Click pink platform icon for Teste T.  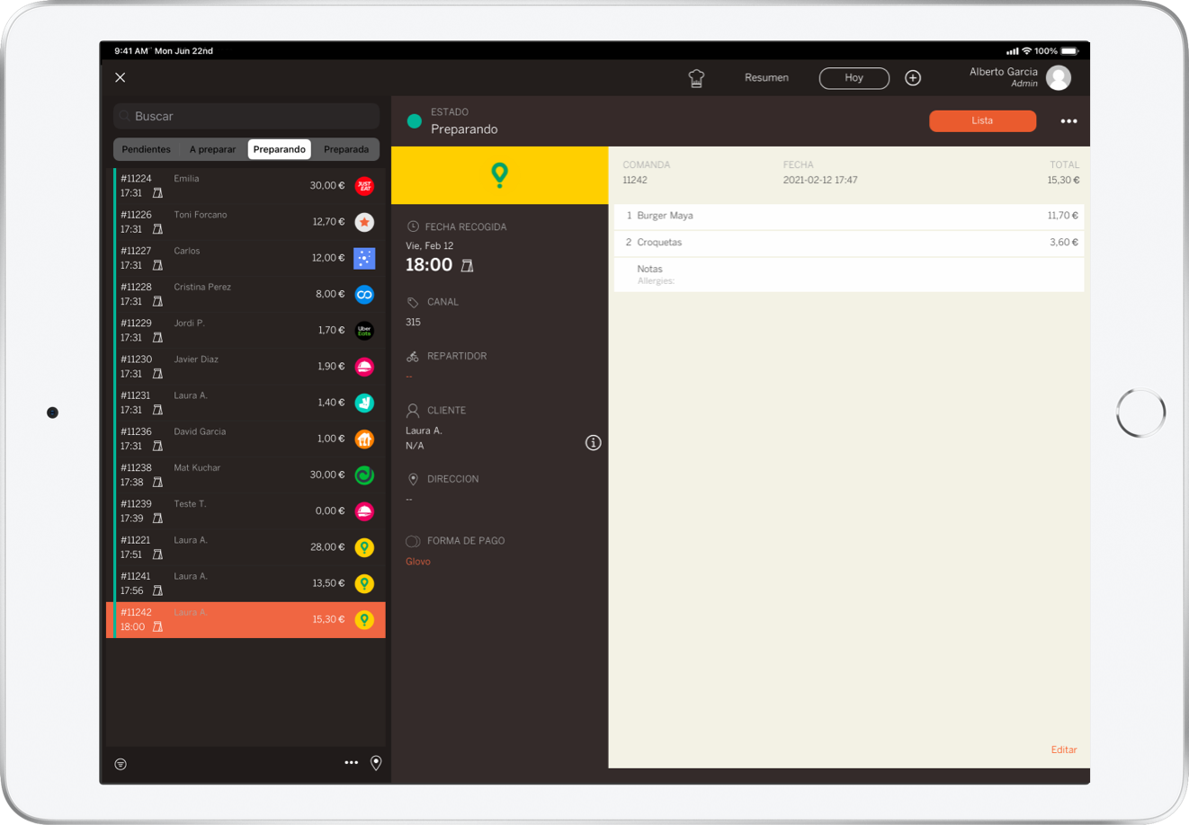point(364,511)
